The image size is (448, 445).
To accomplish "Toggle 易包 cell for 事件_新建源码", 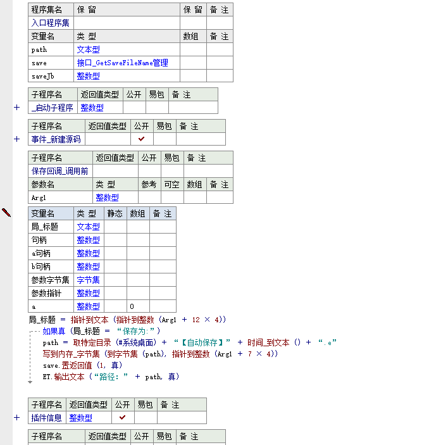I will click(x=165, y=139).
